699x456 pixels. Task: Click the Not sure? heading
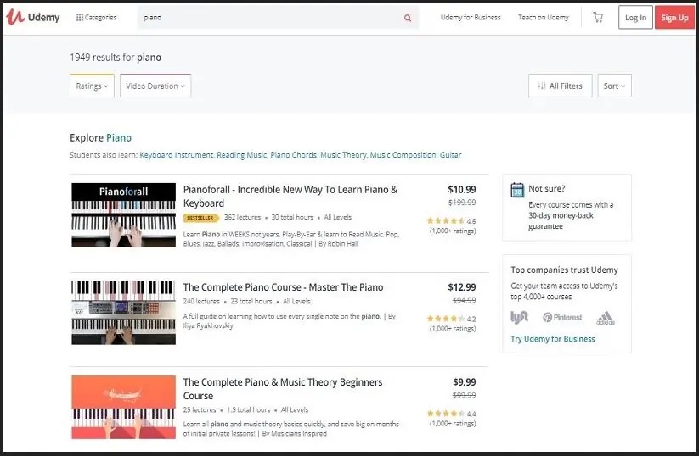pyautogui.click(x=546, y=189)
